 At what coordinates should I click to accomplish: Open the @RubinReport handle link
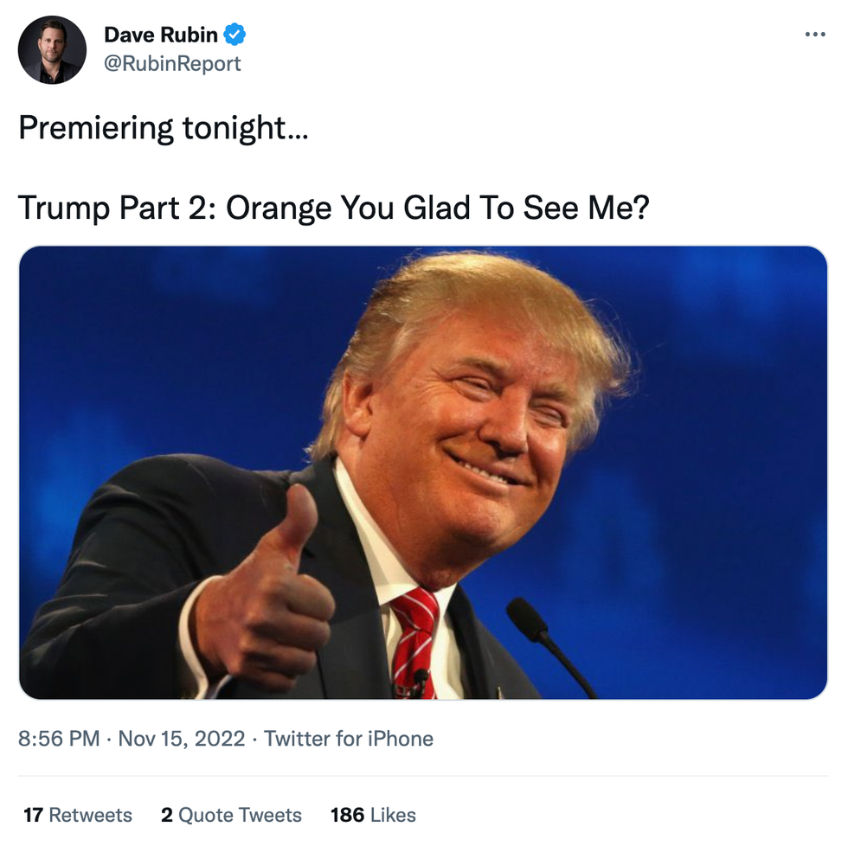coord(172,63)
